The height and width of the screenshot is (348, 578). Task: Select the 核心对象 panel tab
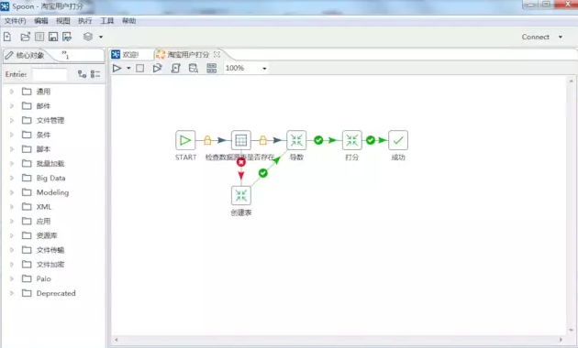(25, 55)
